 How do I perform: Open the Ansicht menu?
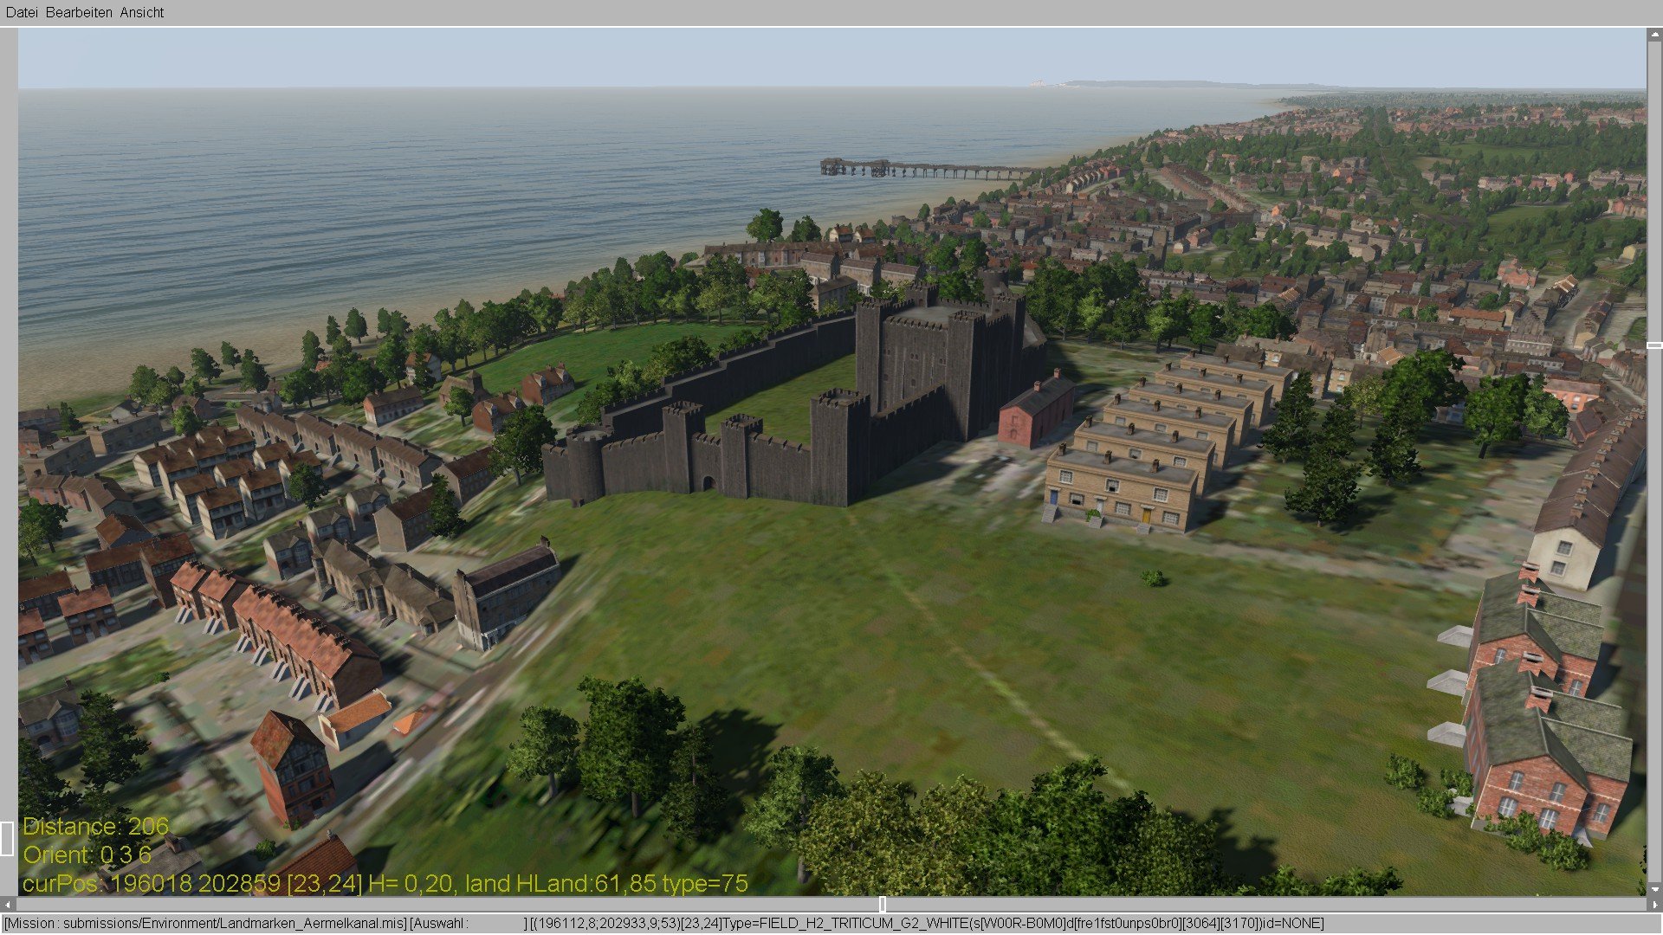(142, 12)
